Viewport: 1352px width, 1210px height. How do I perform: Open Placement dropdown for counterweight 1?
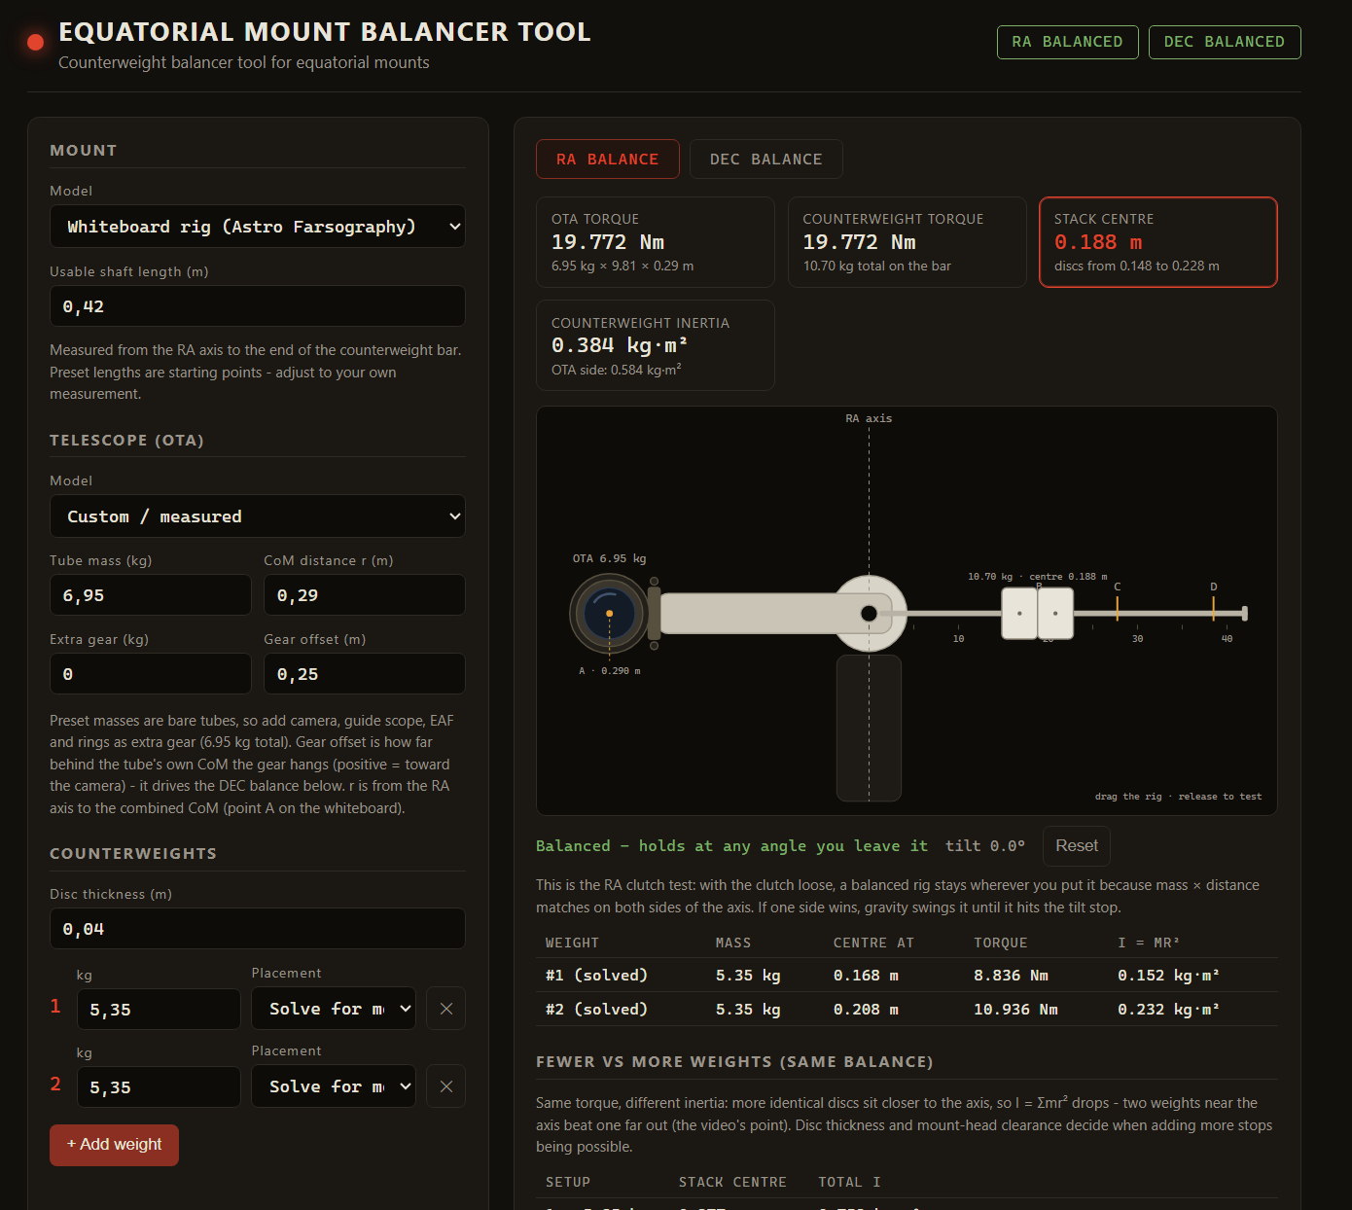tap(334, 1009)
